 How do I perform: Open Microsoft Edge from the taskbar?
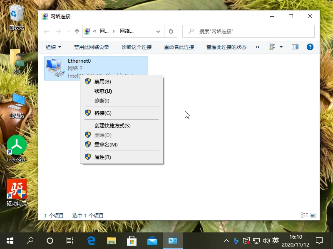(91, 241)
